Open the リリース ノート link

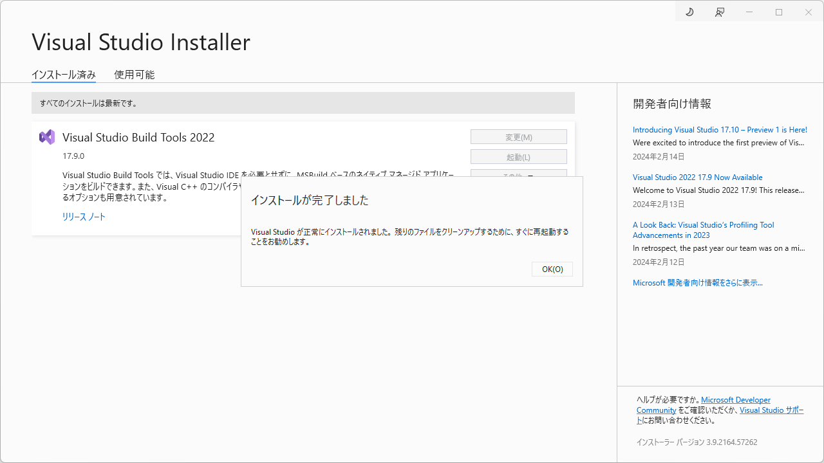click(x=84, y=217)
